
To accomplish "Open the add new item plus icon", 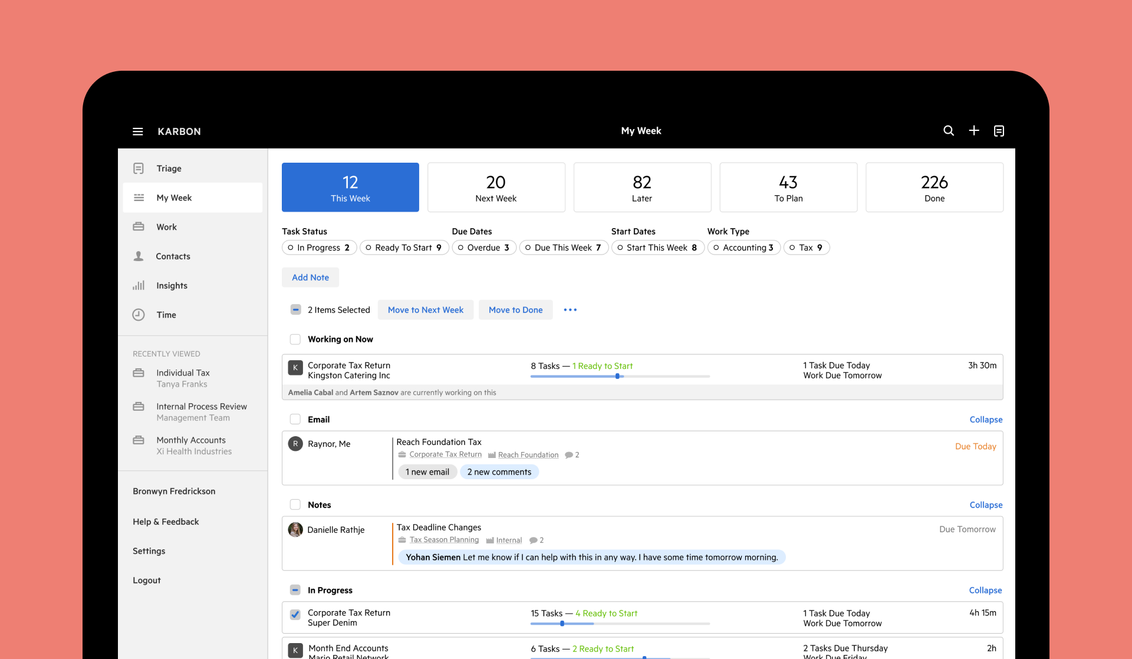I will (x=973, y=130).
